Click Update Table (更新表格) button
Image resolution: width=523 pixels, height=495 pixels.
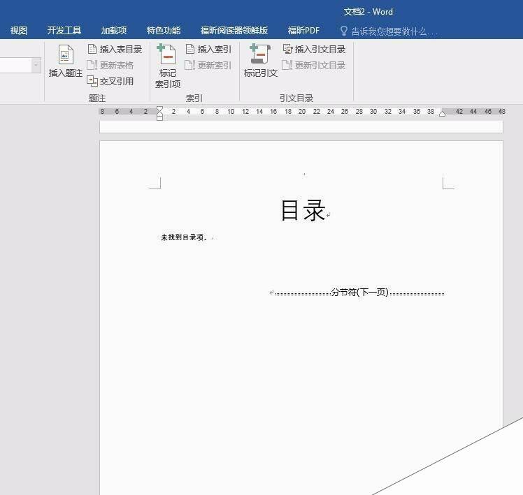click(x=110, y=66)
